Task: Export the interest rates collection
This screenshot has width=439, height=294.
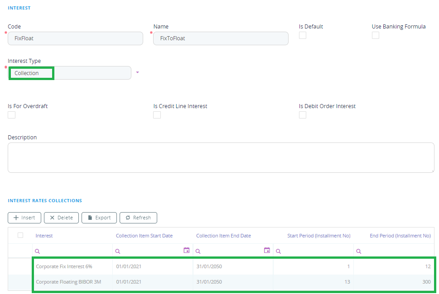Action: click(x=99, y=218)
